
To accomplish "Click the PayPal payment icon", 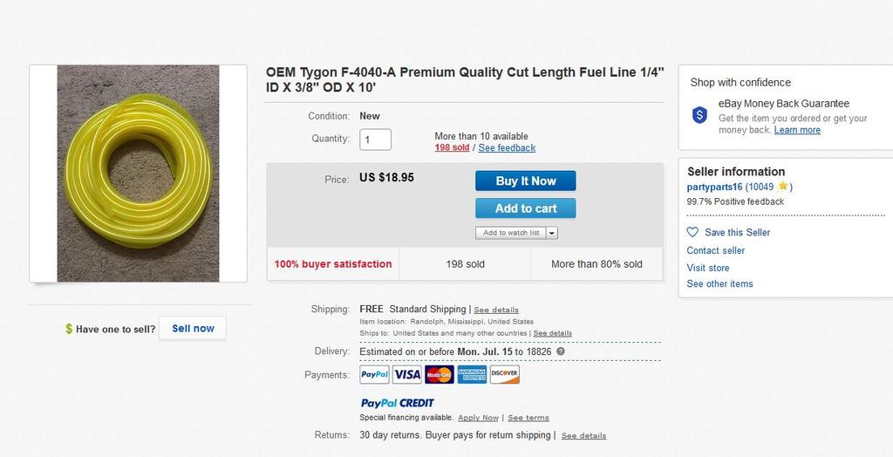I will coord(374,374).
